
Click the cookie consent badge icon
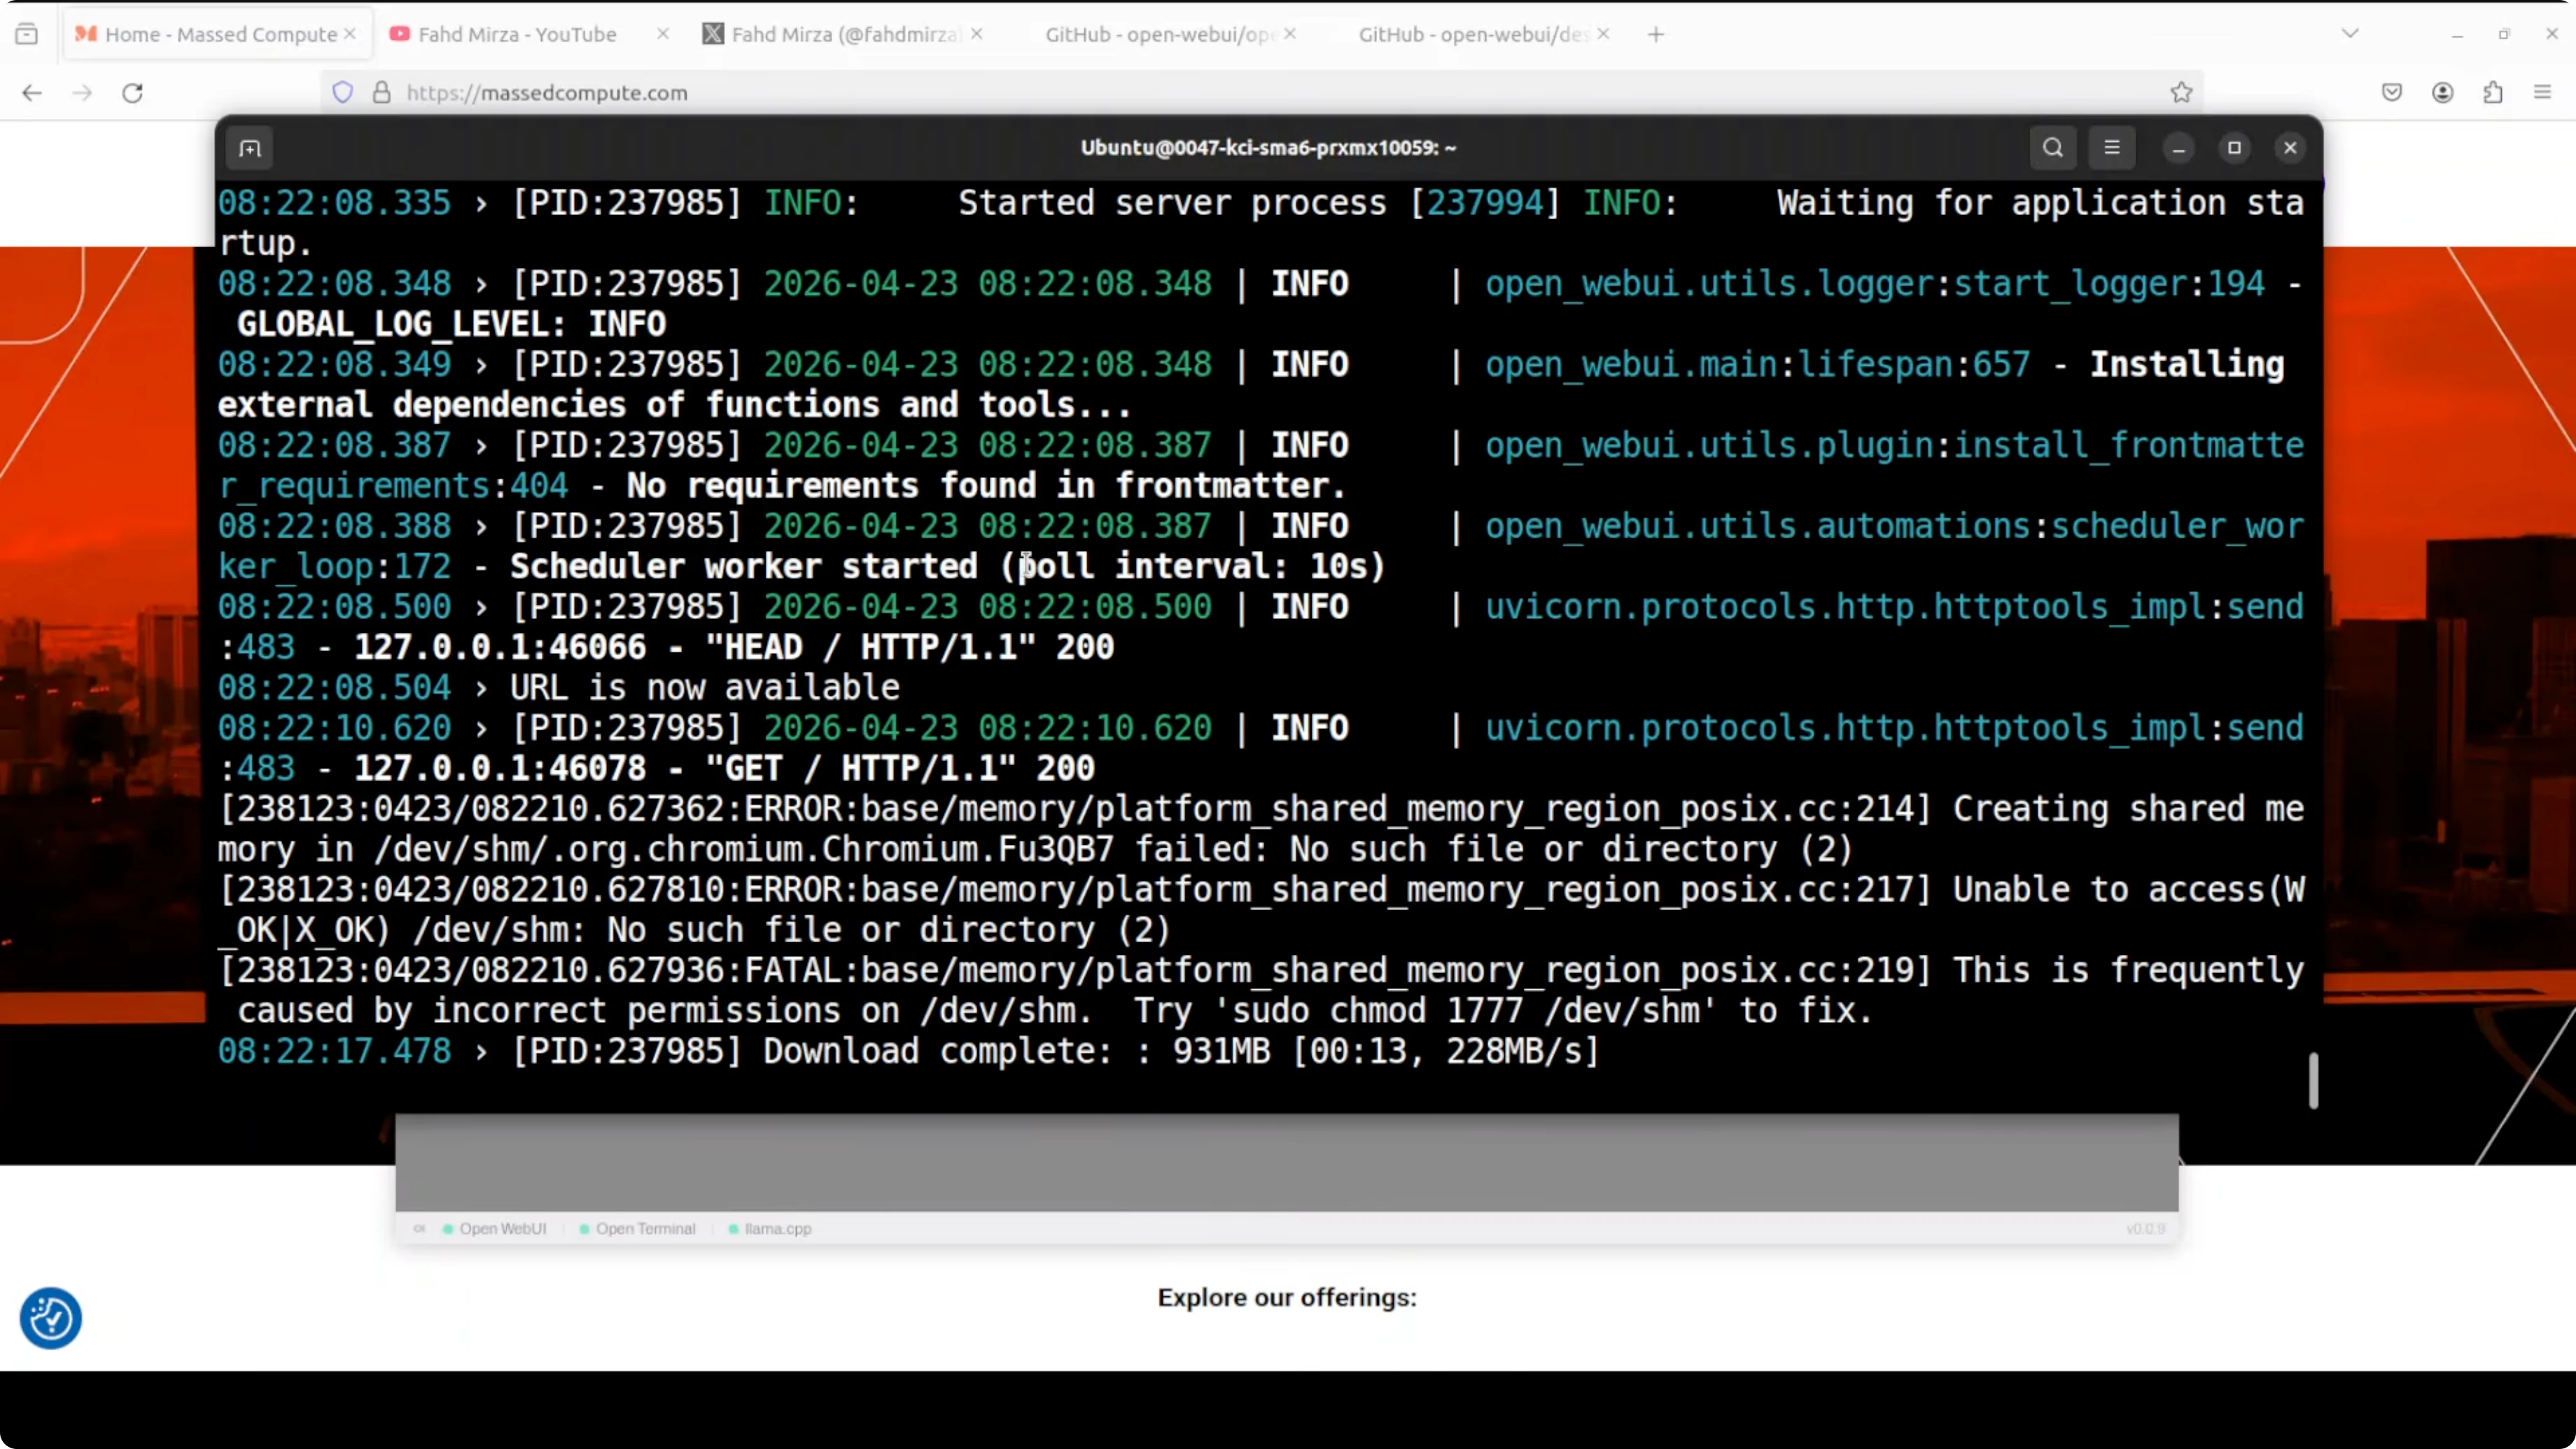[50, 1318]
